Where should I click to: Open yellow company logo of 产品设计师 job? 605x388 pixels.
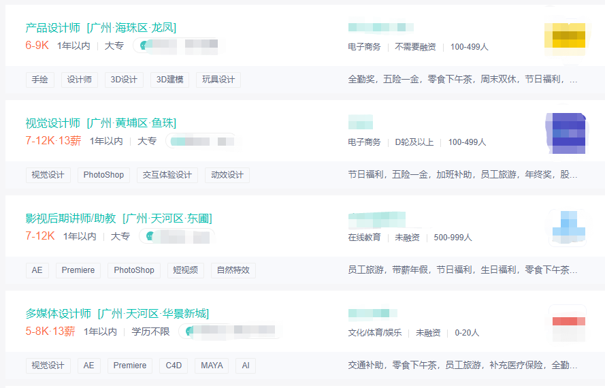point(565,39)
